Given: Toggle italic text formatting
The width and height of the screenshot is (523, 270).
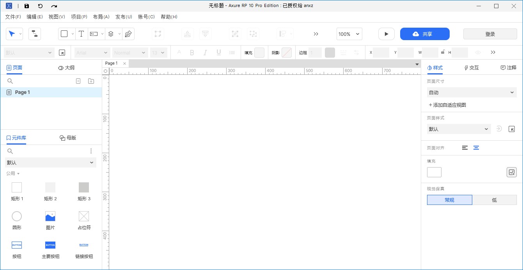Looking at the screenshot, I should point(205,52).
